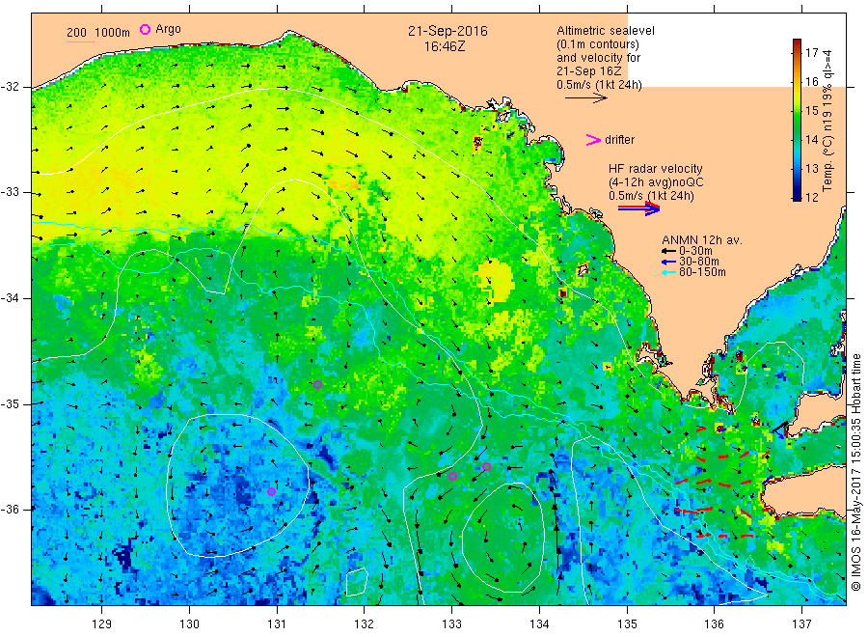This screenshot has width=868, height=637.
Task: Click the red-blue HF radar velocity arrow
Action: 638,208
